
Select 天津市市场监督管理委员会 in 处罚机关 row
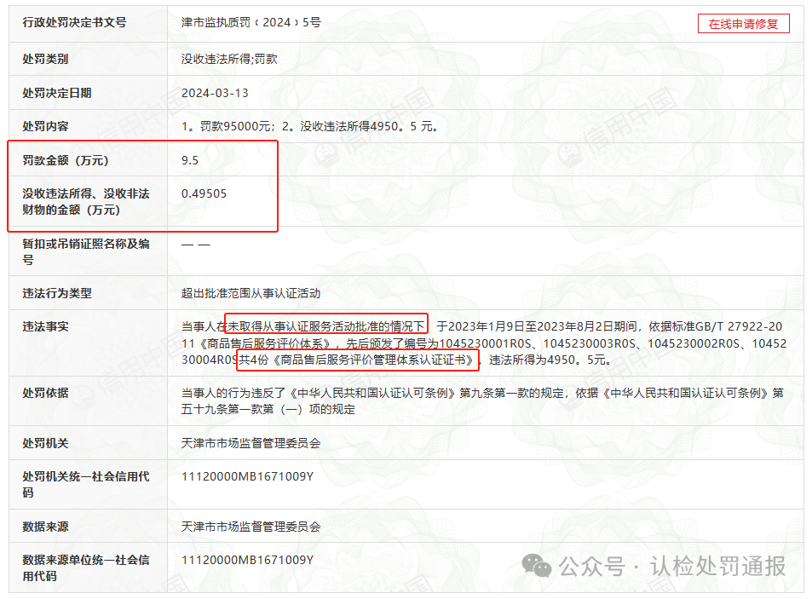pos(251,443)
